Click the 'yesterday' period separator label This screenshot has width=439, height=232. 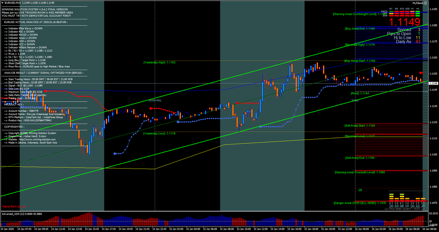pos(155,100)
